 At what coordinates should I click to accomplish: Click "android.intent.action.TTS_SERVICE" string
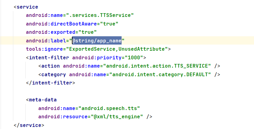157,66
